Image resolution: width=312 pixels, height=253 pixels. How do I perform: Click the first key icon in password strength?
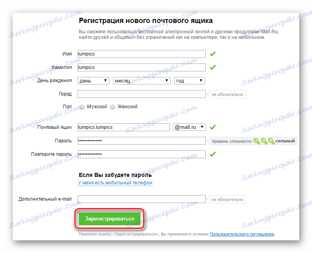tap(257, 141)
